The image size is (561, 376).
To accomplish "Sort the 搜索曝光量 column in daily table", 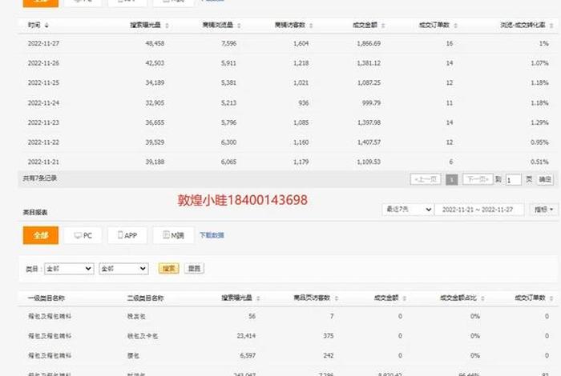I will tap(167, 26).
